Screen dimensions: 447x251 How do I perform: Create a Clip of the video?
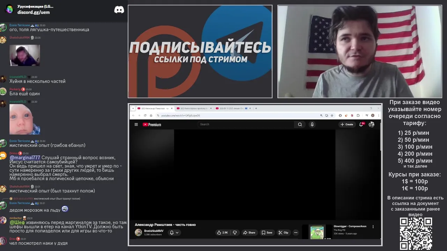click(283, 233)
